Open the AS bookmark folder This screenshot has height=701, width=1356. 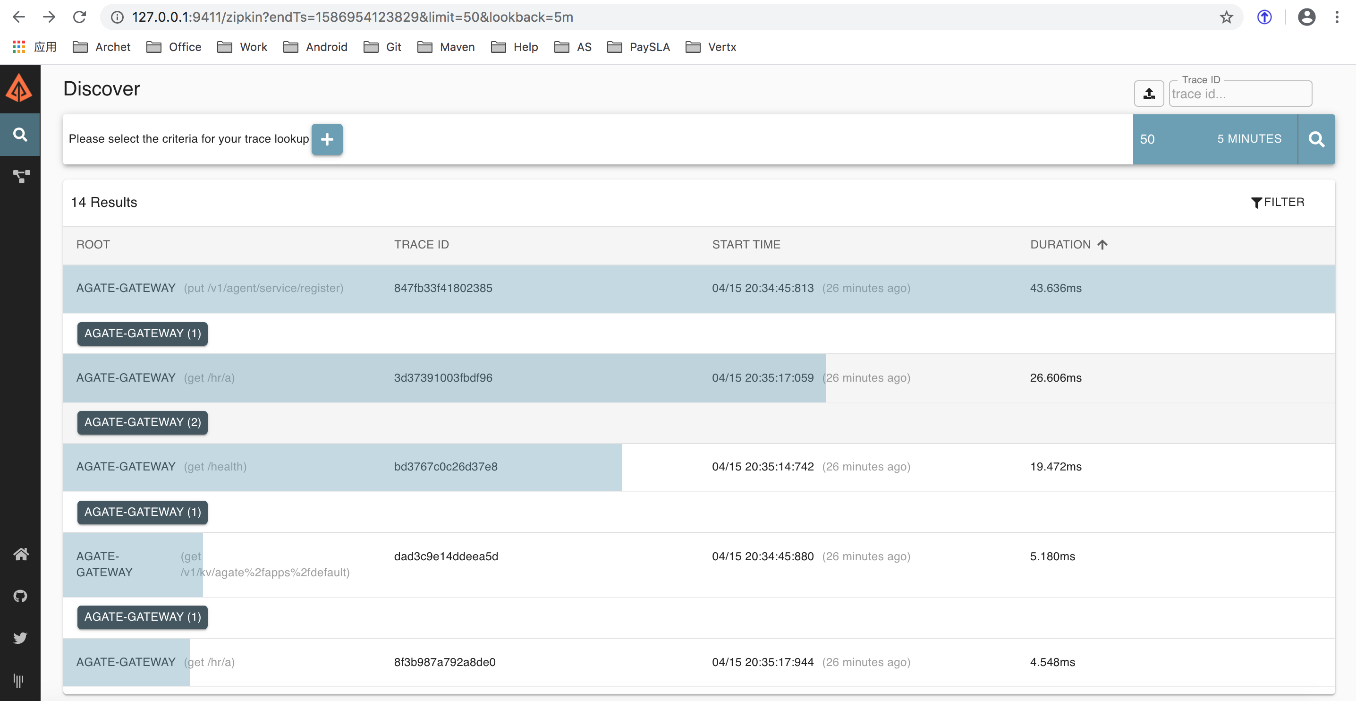[573, 47]
